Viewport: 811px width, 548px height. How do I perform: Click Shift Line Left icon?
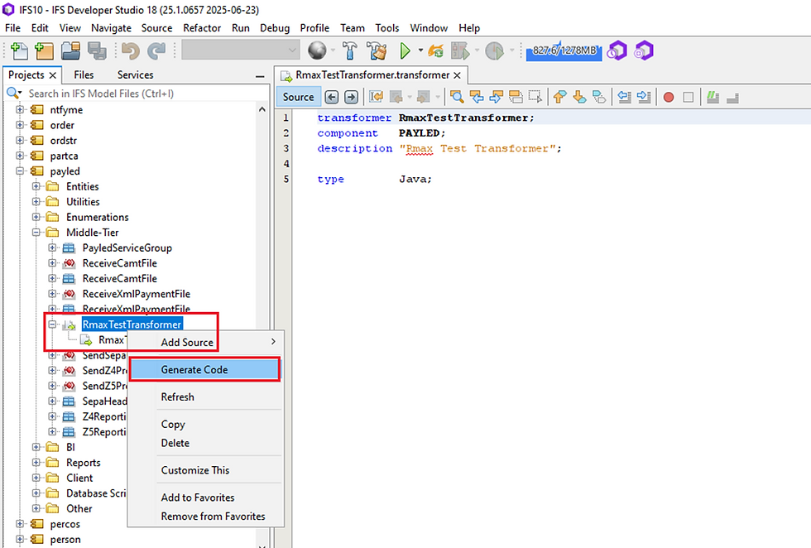point(624,97)
